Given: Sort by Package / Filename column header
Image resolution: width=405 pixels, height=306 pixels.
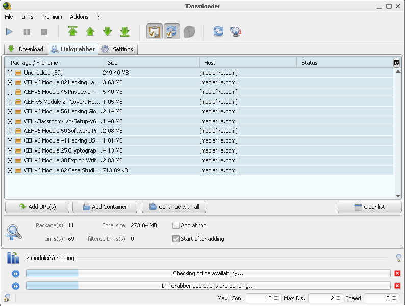Looking at the screenshot, I should point(54,63).
